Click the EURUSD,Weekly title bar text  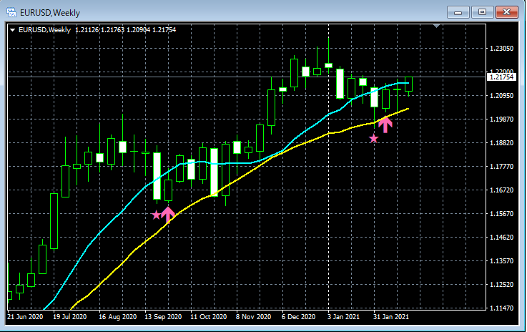click(x=50, y=13)
